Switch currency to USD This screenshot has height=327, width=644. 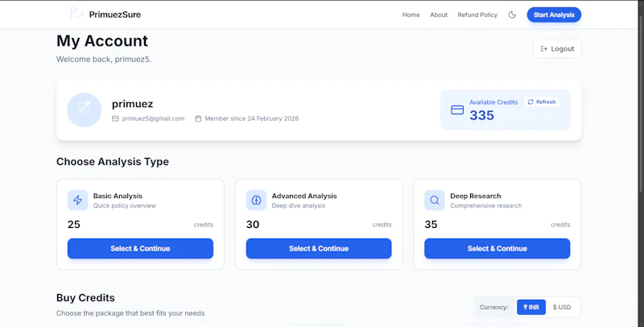click(562, 308)
